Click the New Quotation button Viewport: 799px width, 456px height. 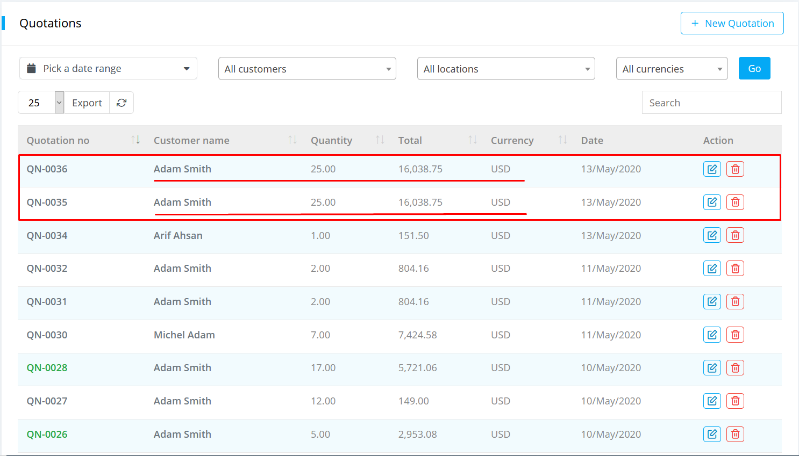point(732,23)
